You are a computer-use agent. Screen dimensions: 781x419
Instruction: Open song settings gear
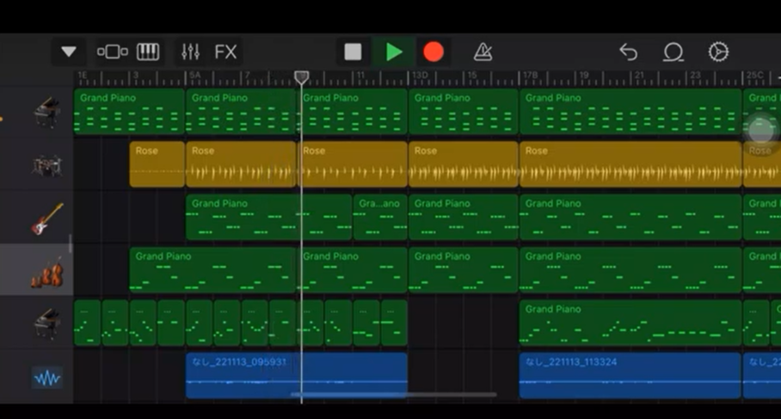pyautogui.click(x=718, y=52)
